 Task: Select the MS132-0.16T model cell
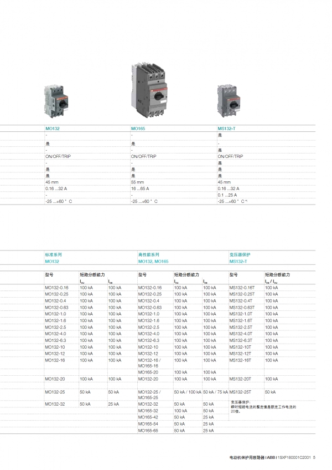[x=242, y=288]
